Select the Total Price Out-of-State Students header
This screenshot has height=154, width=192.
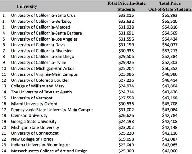170,6
